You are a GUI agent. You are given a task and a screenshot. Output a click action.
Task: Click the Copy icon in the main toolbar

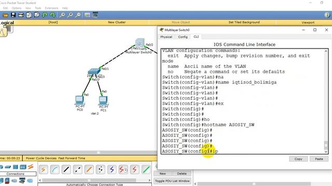[29, 15]
